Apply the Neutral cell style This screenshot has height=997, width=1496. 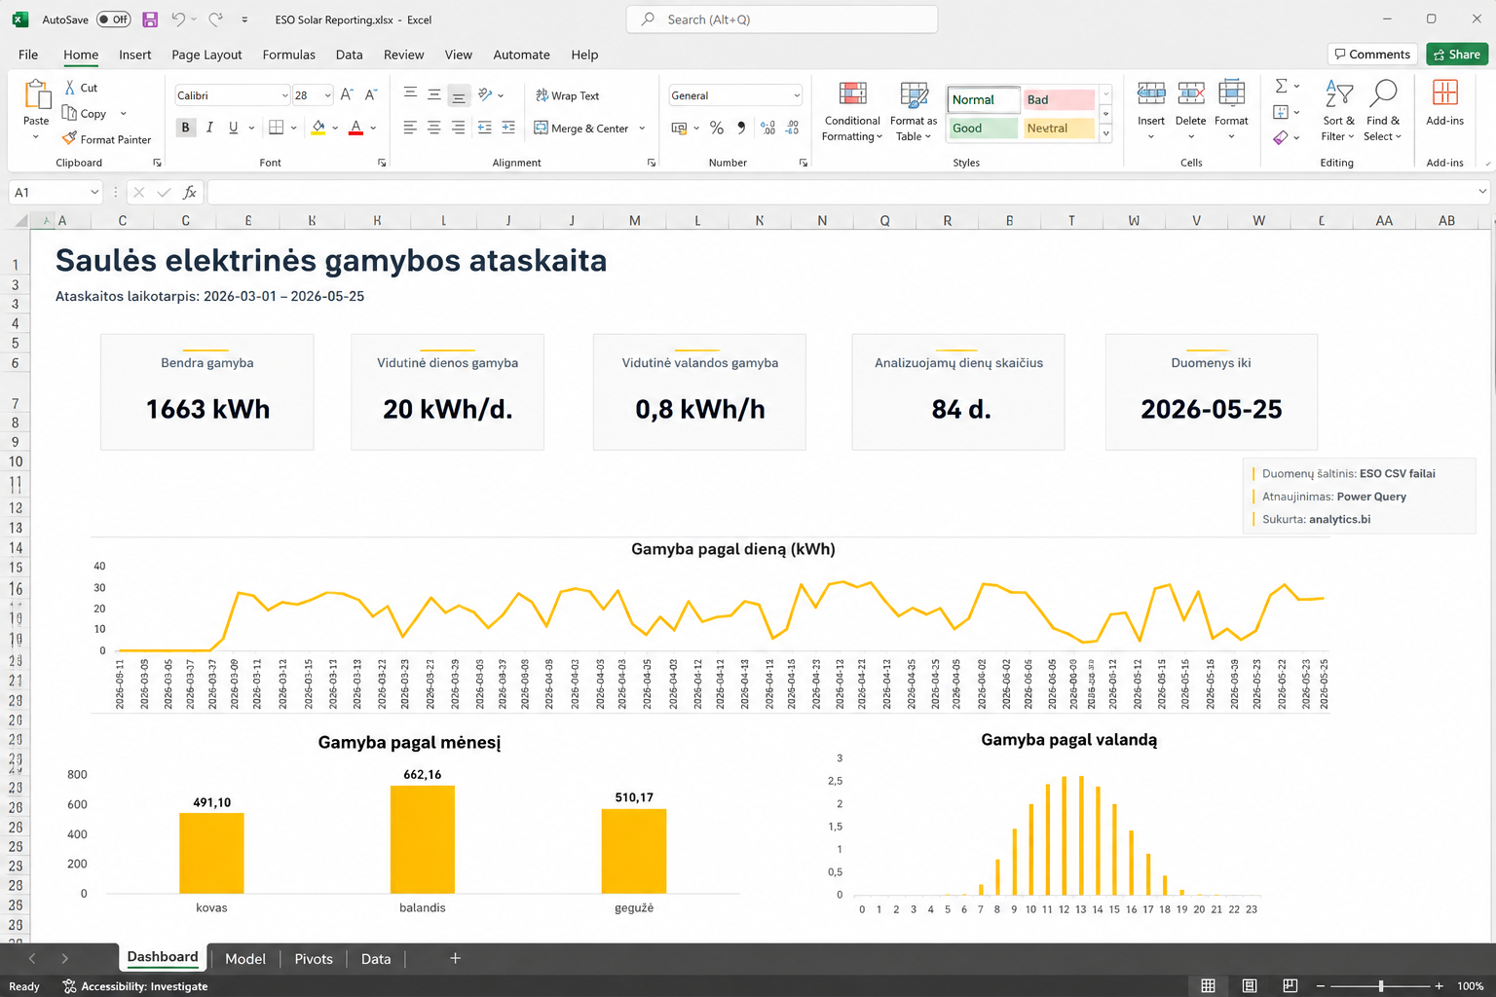click(1059, 128)
